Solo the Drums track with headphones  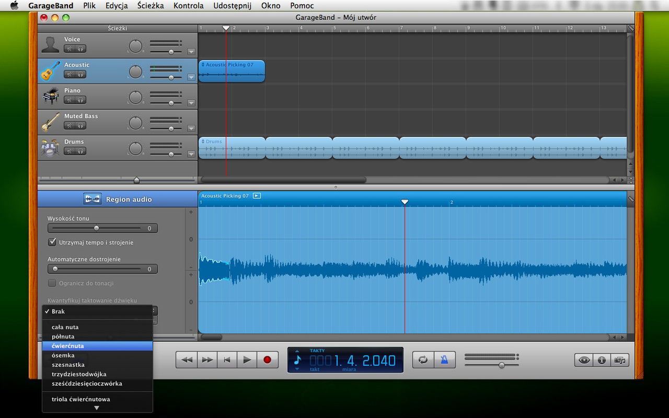point(80,151)
